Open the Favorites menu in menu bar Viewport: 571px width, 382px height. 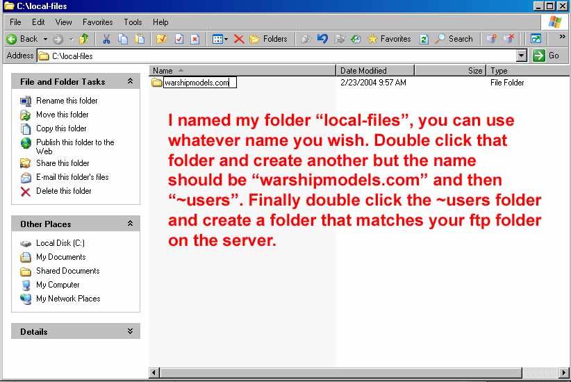(x=97, y=22)
